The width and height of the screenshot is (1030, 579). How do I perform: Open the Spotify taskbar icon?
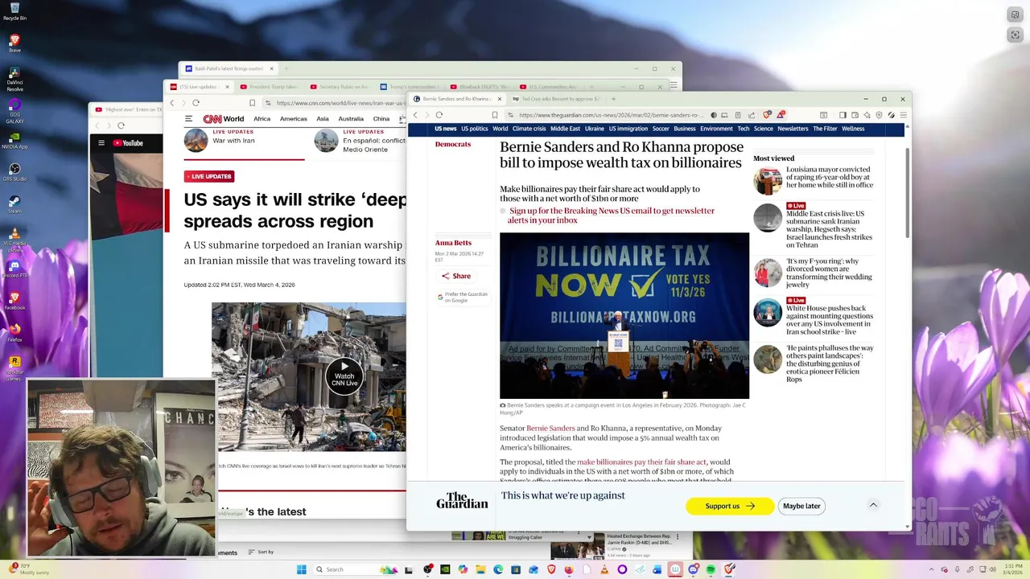(711, 569)
